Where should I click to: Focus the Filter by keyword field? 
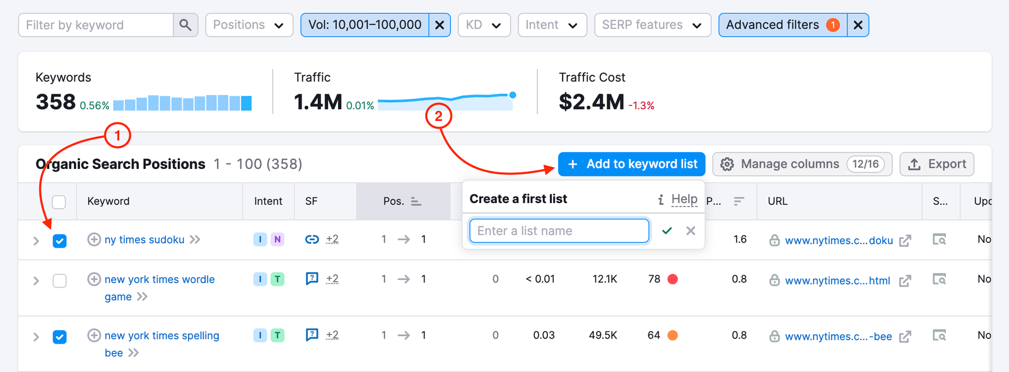click(x=96, y=25)
